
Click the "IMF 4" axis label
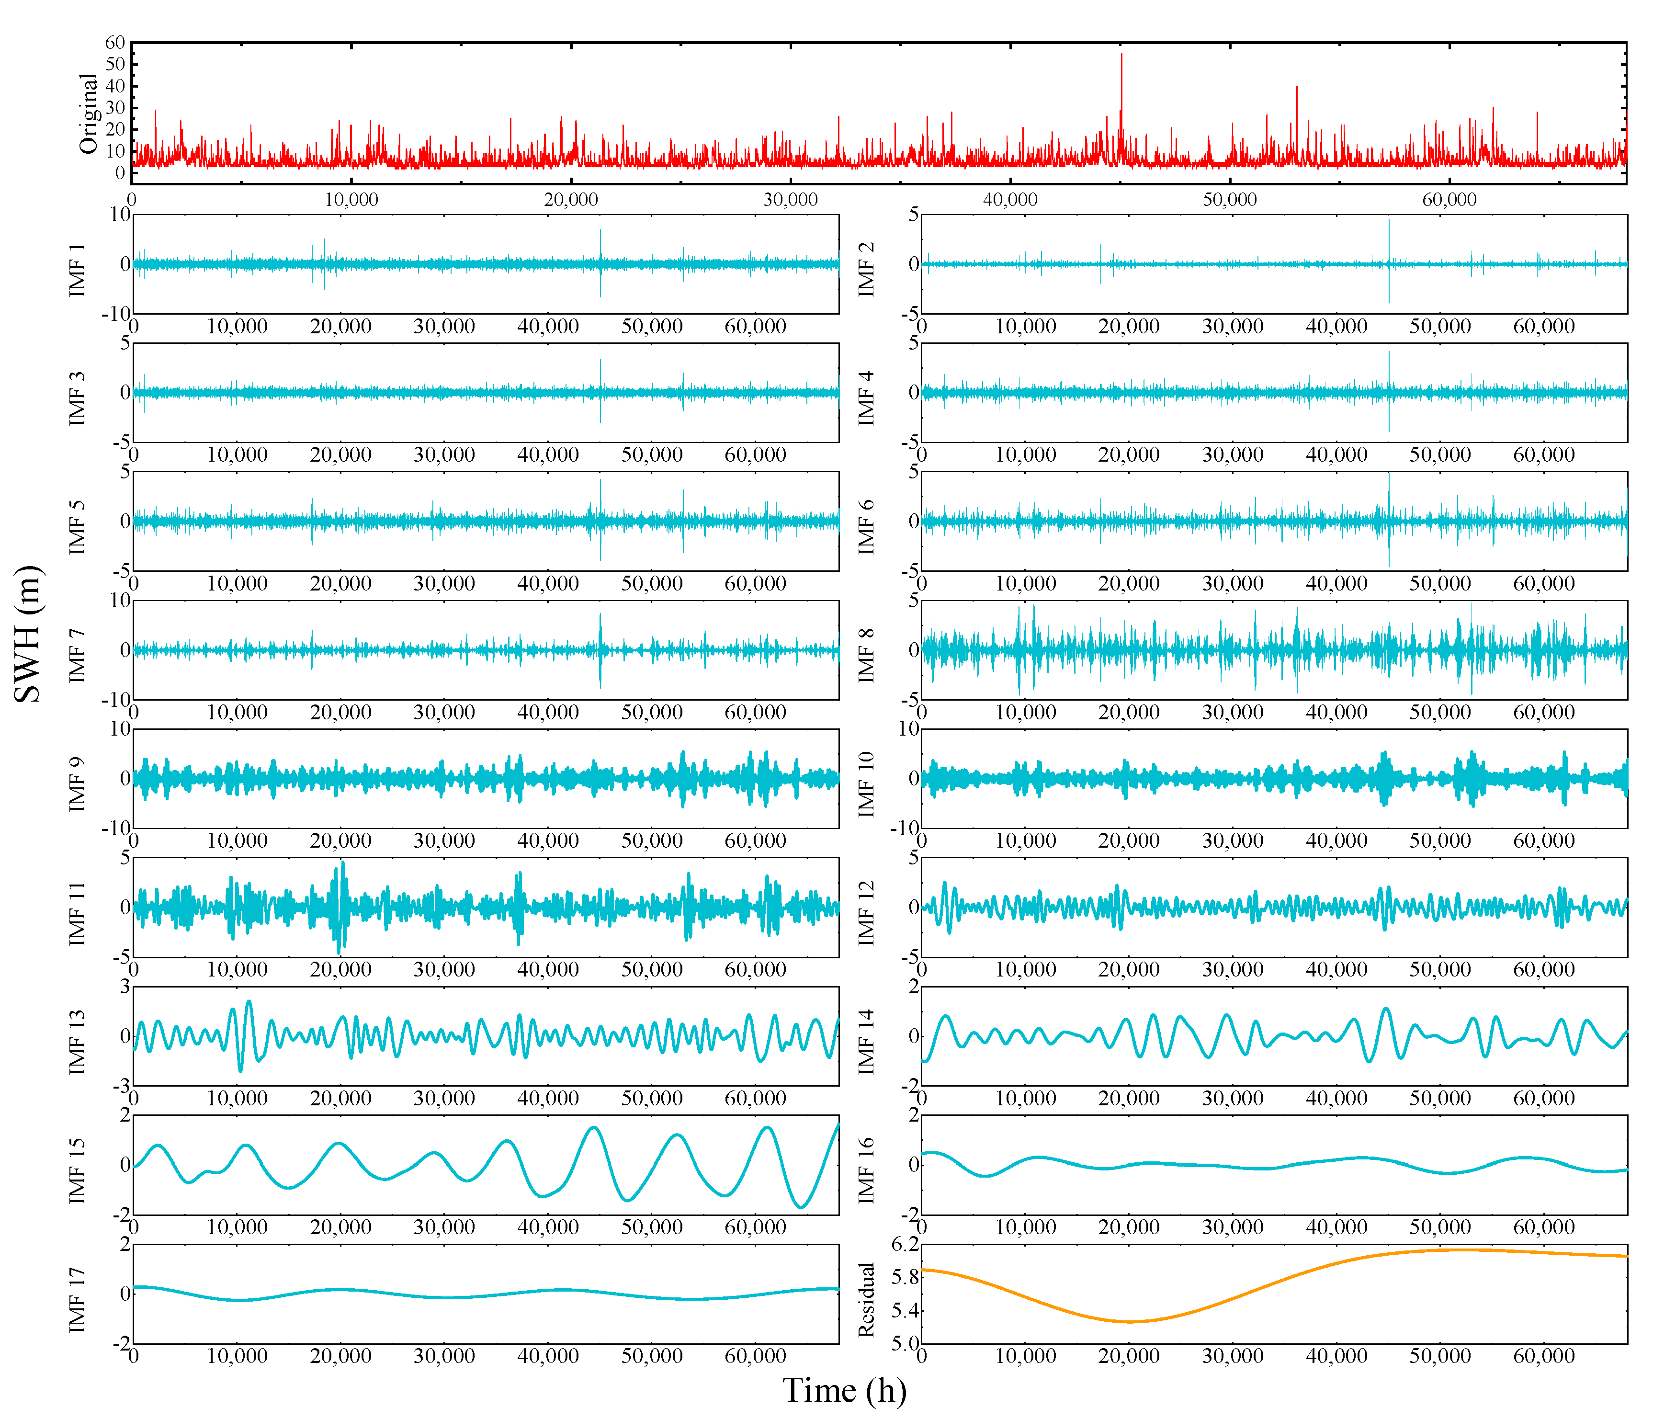[866, 399]
